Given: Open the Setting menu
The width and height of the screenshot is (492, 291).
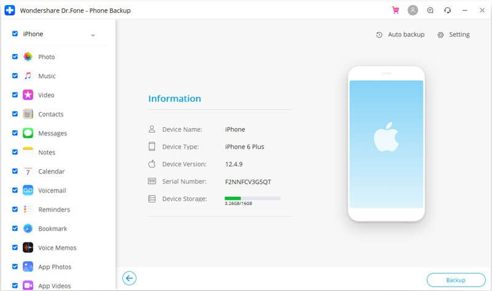Looking at the screenshot, I should [x=453, y=34].
